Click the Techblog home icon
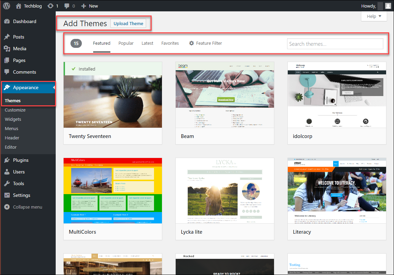This screenshot has height=275, width=394. point(19,6)
